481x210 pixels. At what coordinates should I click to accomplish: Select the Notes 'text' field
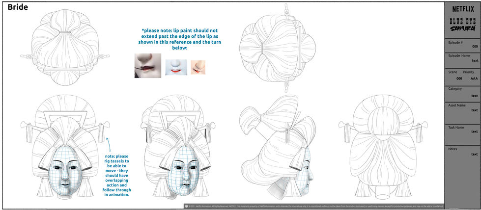475,154
